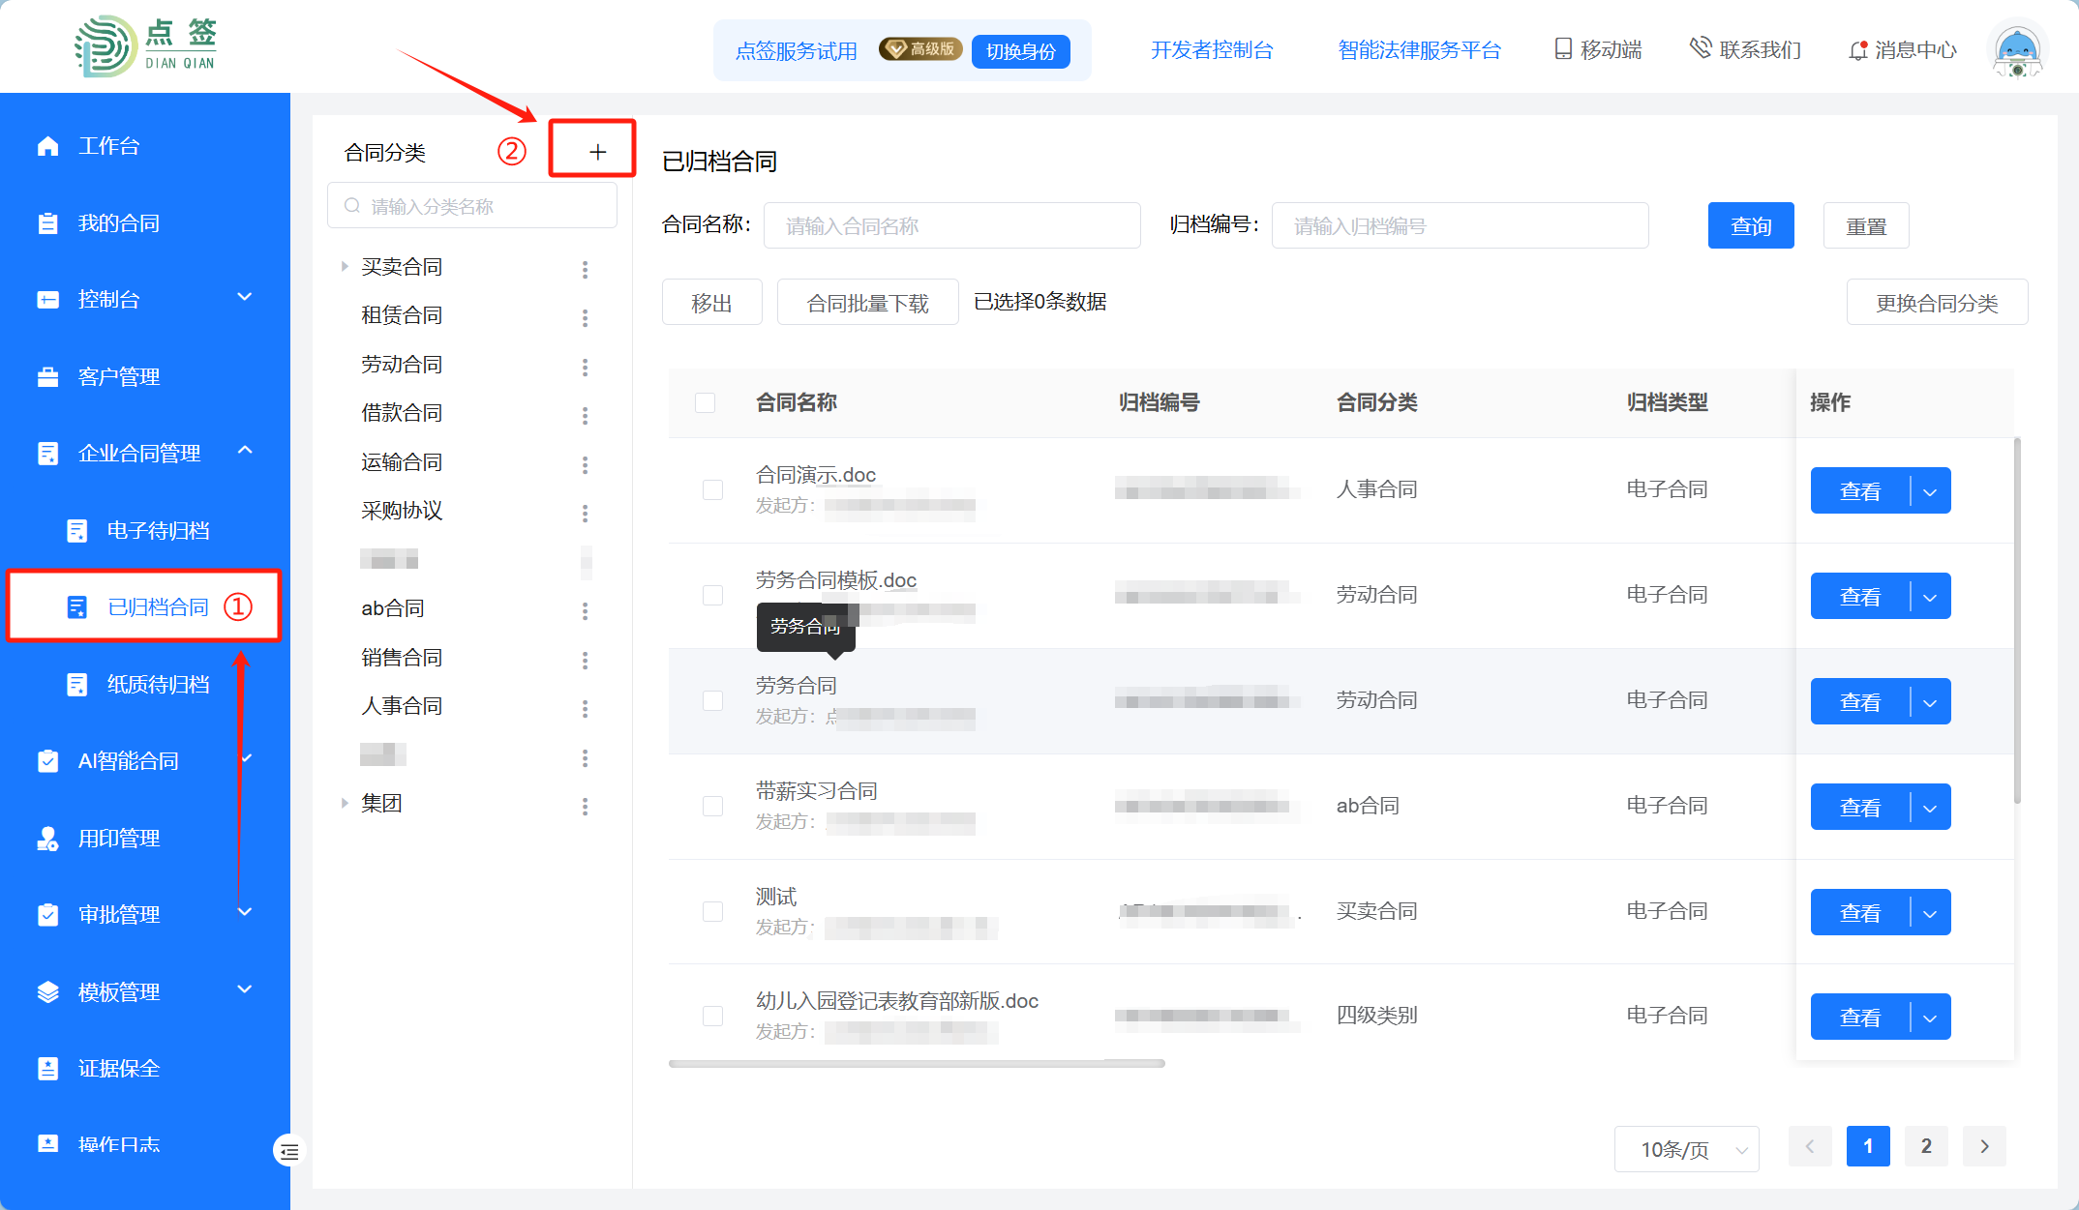The width and height of the screenshot is (2079, 1210).
Task: Click 移动端 mobile icon
Action: tap(1563, 49)
